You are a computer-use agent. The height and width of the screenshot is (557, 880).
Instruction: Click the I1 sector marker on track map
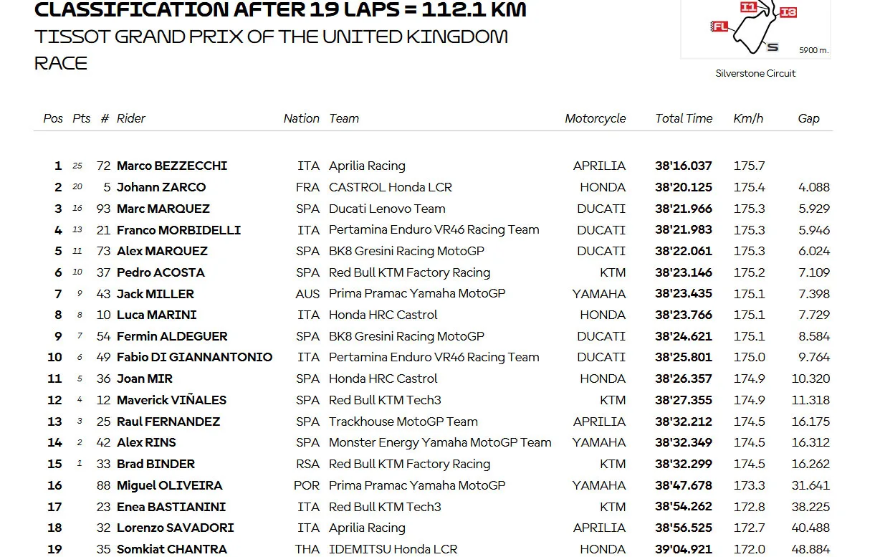pyautogui.click(x=748, y=6)
